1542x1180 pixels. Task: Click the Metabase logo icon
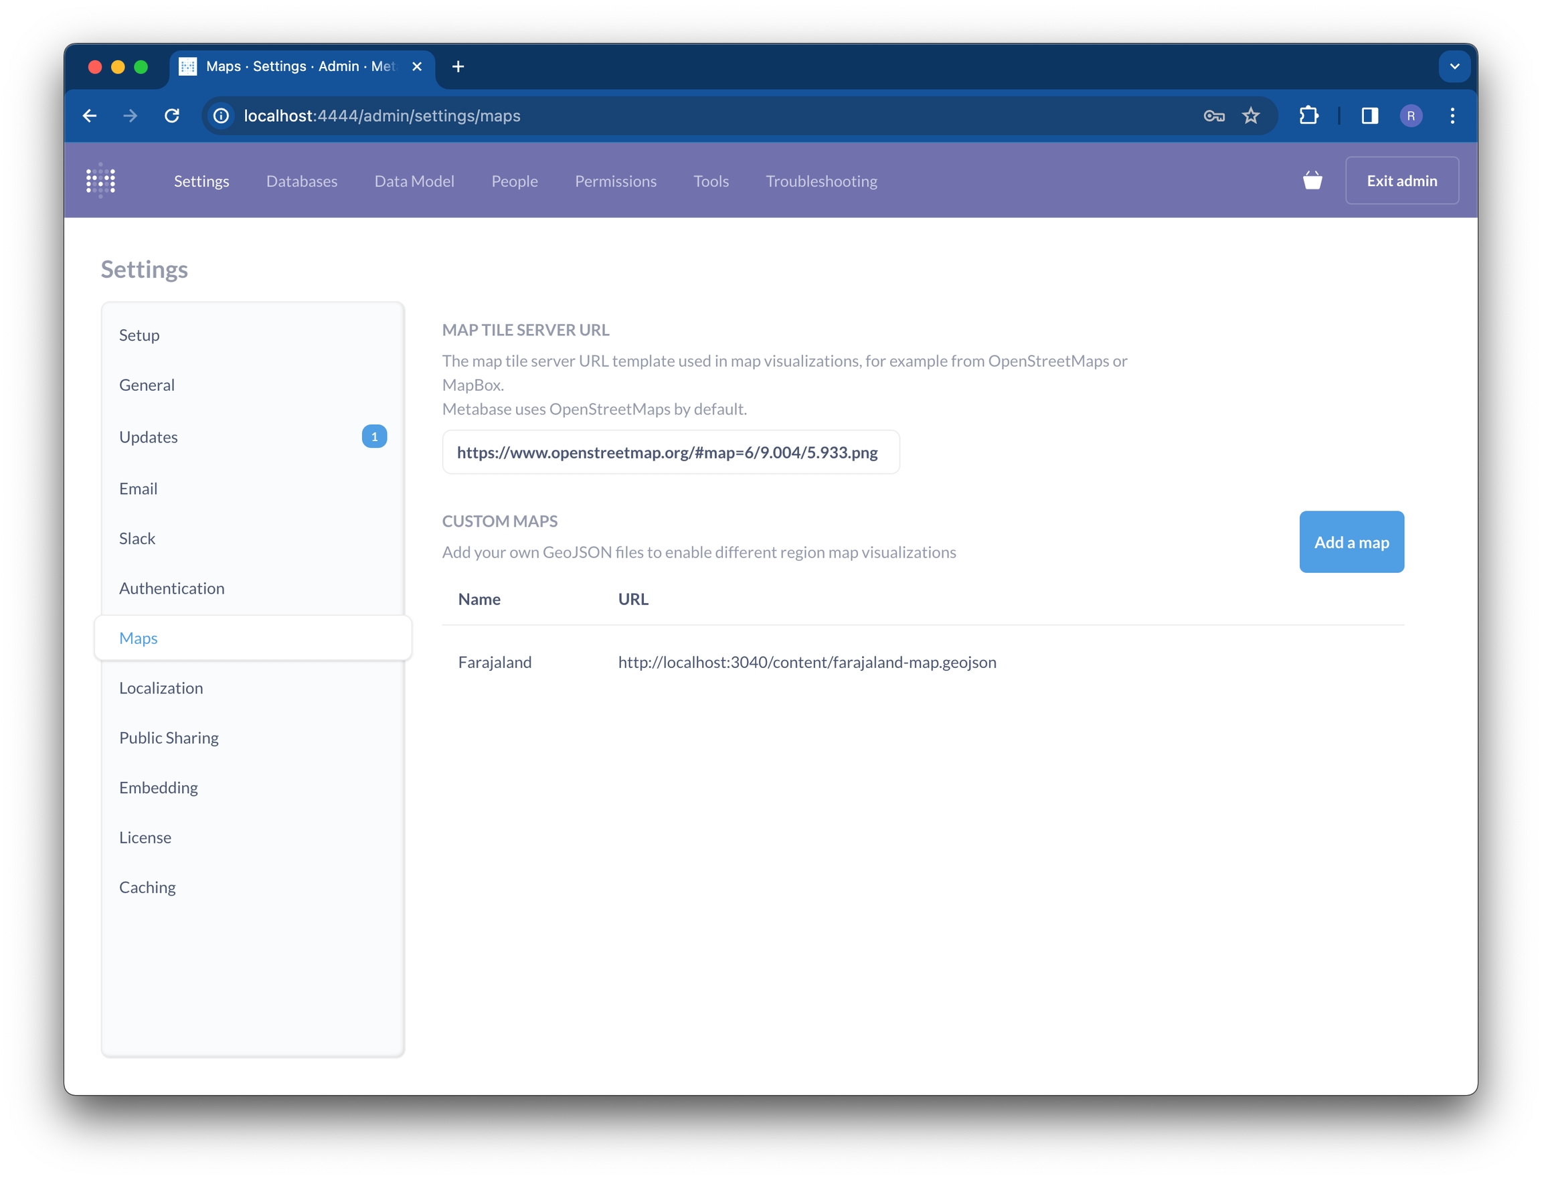coord(100,181)
